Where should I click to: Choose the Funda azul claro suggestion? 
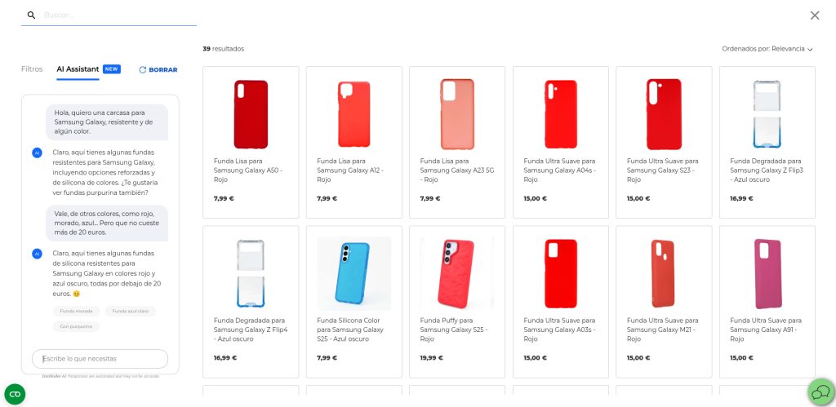130,311
